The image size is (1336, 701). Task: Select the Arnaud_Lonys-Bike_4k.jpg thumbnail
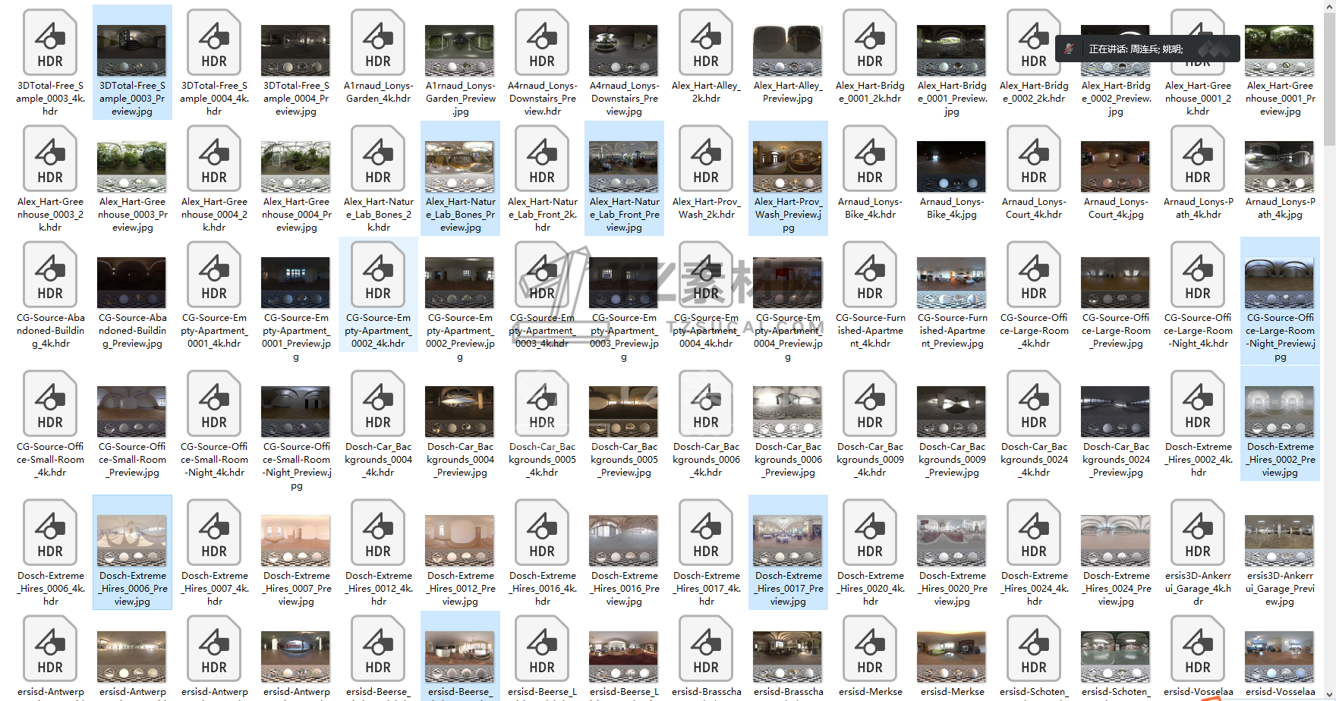[x=952, y=166]
